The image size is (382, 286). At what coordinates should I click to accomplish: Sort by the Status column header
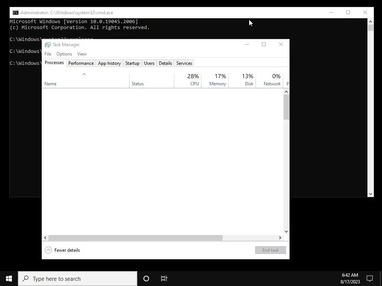(151, 80)
